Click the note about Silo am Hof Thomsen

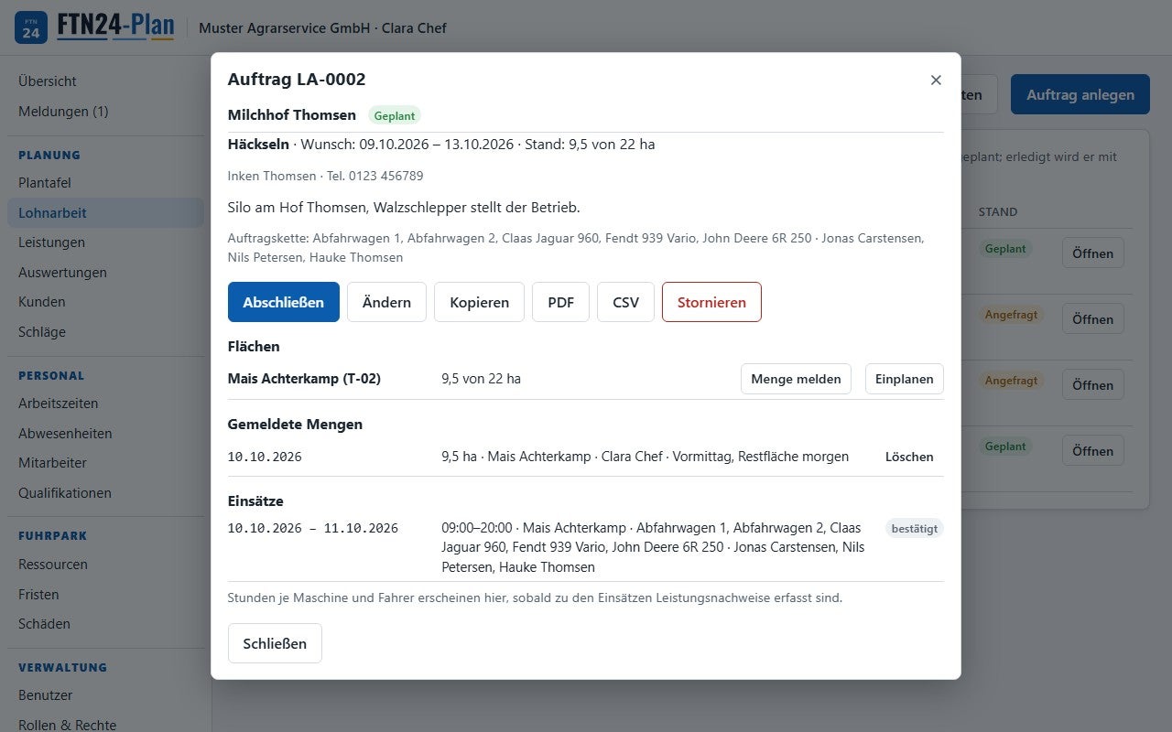(x=404, y=208)
